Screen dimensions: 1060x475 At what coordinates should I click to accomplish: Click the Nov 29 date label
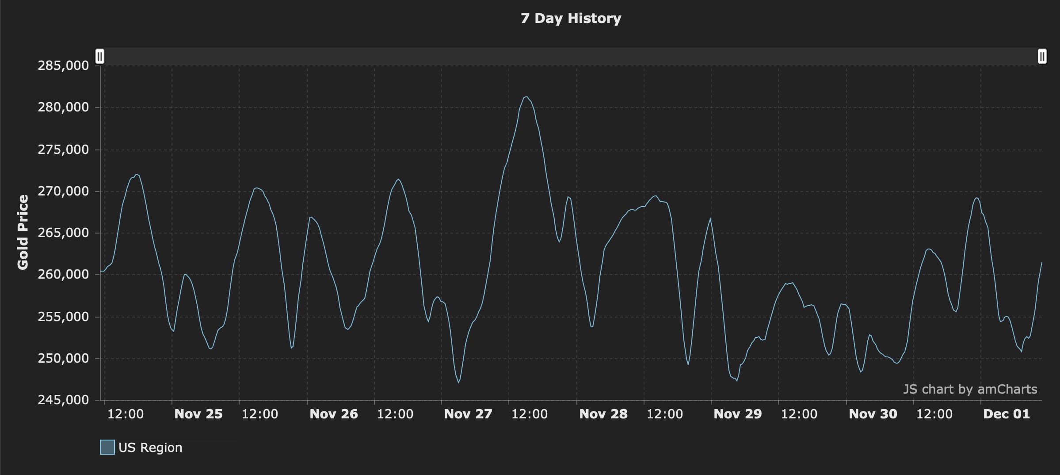coord(738,414)
